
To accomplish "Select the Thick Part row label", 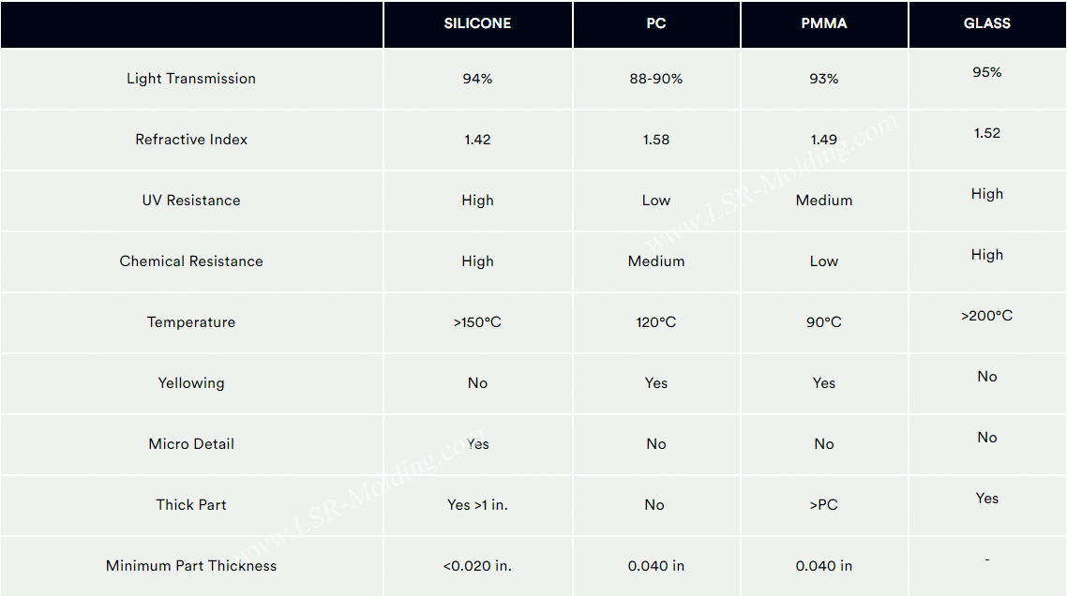I will click(x=191, y=505).
